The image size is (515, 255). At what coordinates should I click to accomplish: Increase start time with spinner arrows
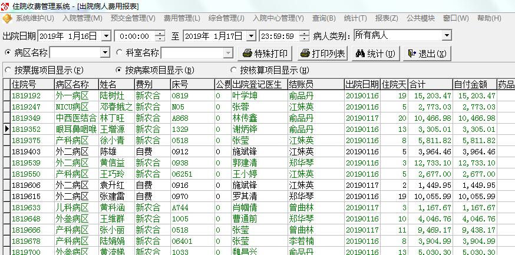pyautogui.click(x=160, y=34)
